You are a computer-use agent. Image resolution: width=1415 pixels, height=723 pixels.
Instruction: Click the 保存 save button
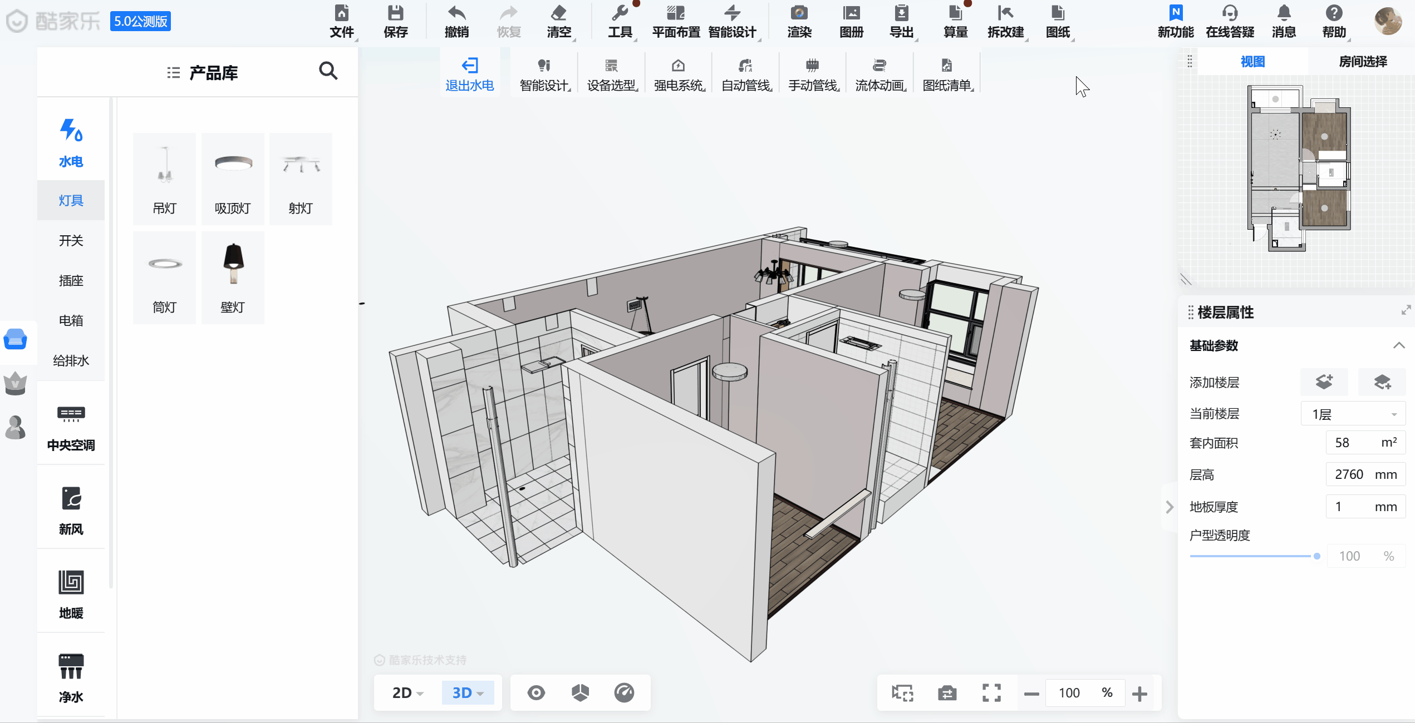coord(396,21)
